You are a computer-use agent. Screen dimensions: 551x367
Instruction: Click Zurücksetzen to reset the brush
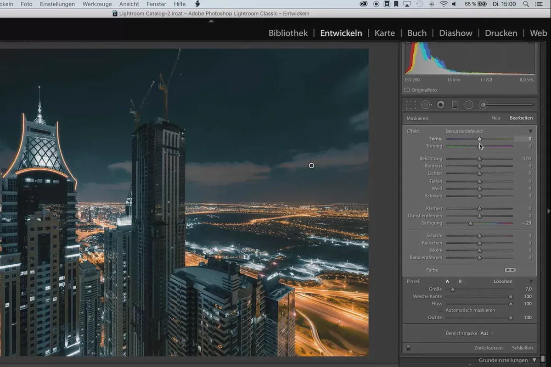click(489, 348)
